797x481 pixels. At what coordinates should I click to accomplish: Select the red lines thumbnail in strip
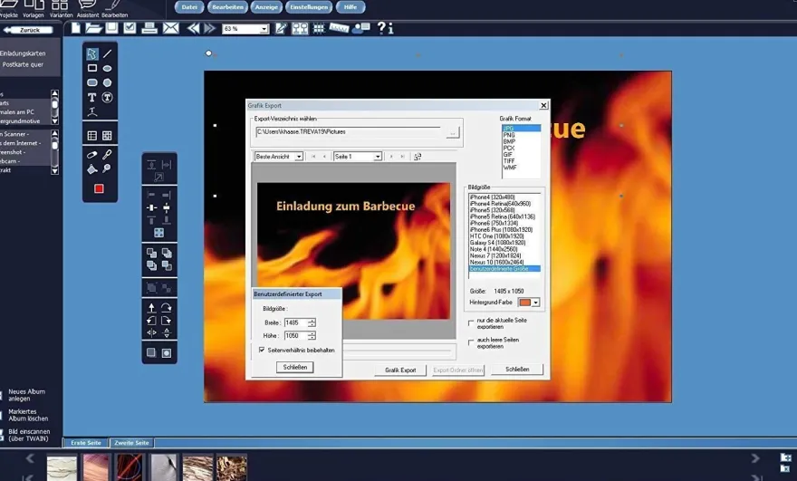[x=130, y=467]
